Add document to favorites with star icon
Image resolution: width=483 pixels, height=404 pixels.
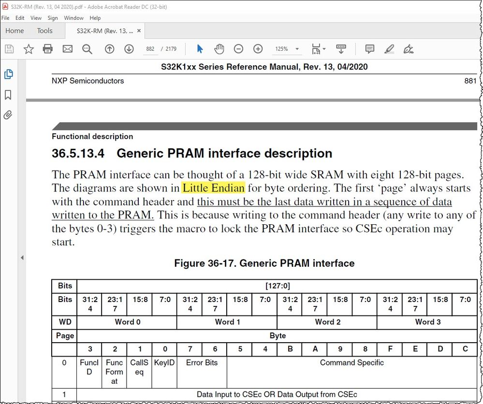click(28, 49)
